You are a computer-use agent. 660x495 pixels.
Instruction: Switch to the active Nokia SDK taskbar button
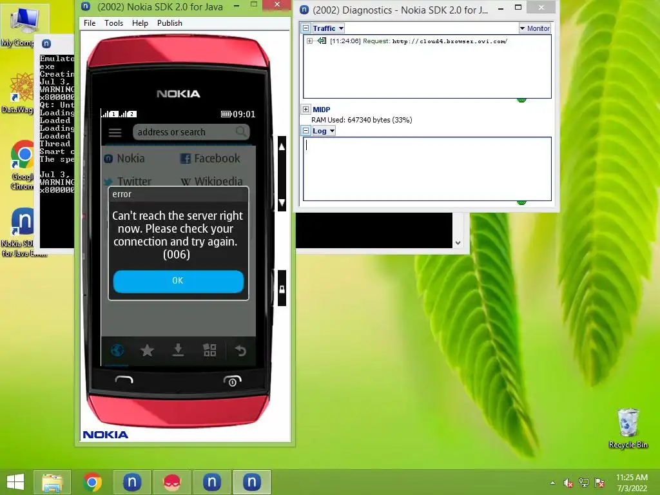pyautogui.click(x=252, y=482)
